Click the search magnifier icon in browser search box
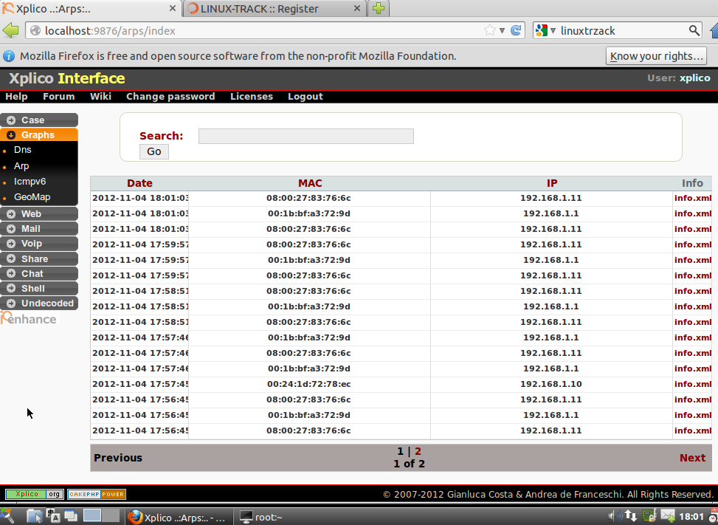Image resolution: width=718 pixels, height=525 pixels. tap(694, 31)
